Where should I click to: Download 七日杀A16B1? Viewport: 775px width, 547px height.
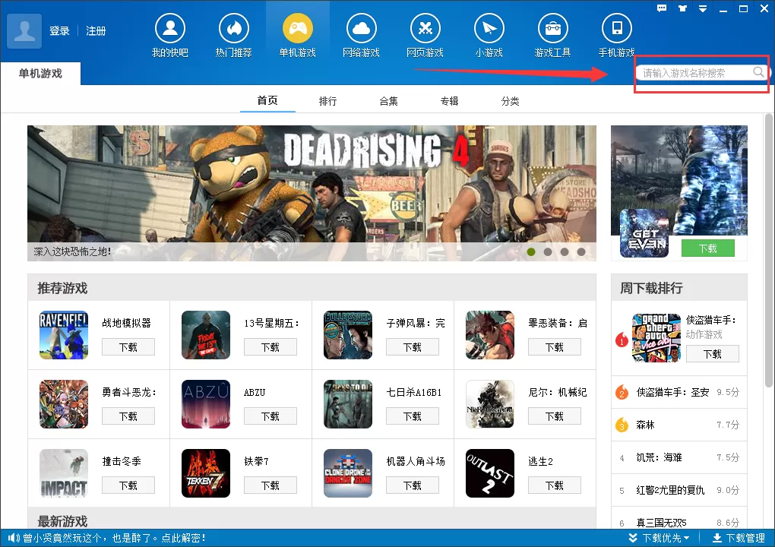[413, 416]
